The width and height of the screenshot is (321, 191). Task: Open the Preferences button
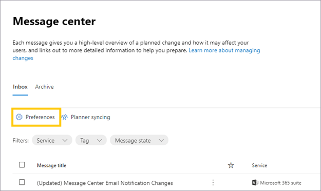coord(36,117)
